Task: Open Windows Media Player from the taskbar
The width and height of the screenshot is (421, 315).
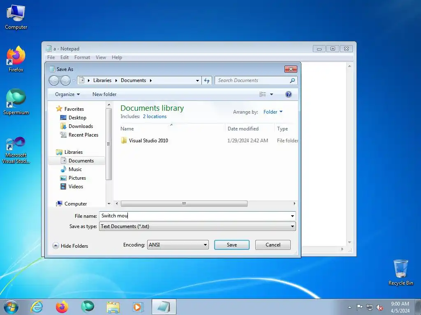Action: point(138,307)
